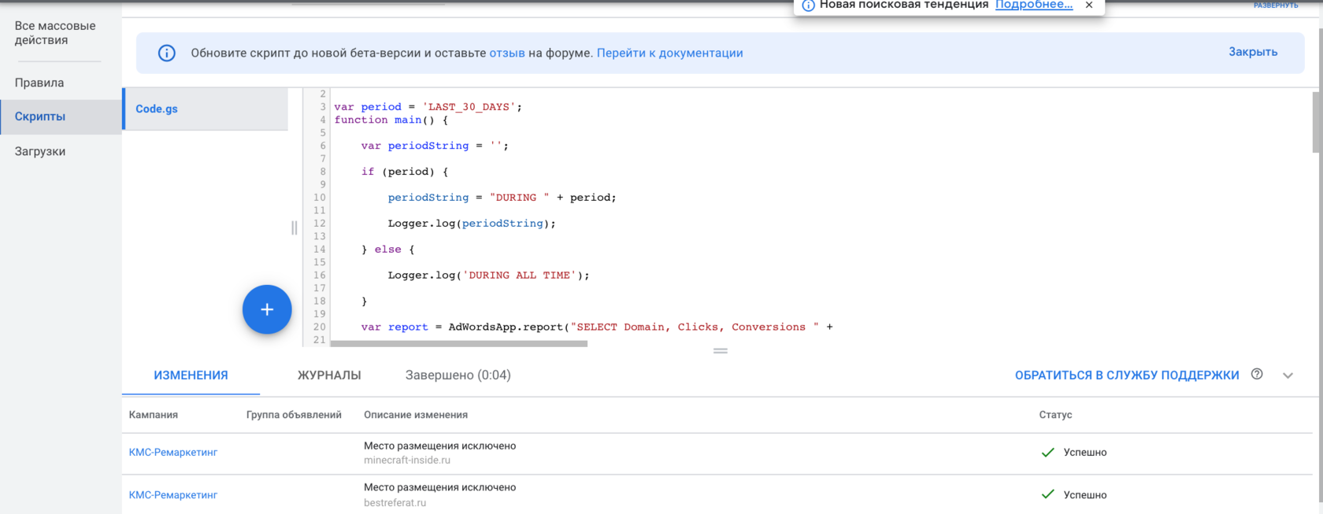This screenshot has width=1323, height=514.
Task: Go to Все массовые действия
Action: click(x=55, y=33)
